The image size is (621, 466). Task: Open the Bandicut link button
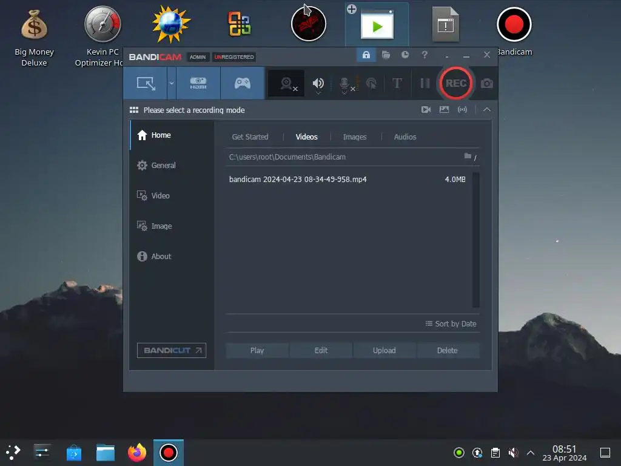[x=172, y=350]
